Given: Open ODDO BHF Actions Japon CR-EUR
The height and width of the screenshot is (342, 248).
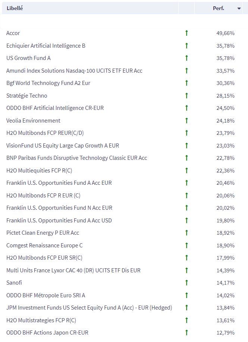Looking at the screenshot, I should (47, 332).
